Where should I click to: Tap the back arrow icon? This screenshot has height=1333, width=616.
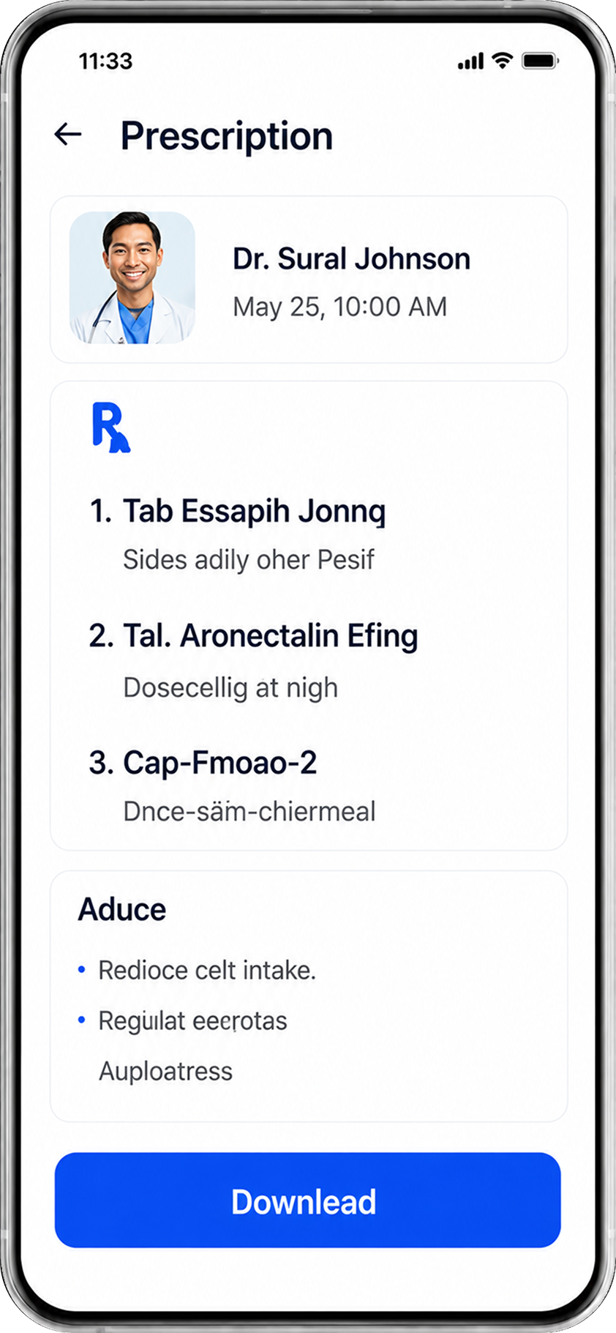coord(68,134)
